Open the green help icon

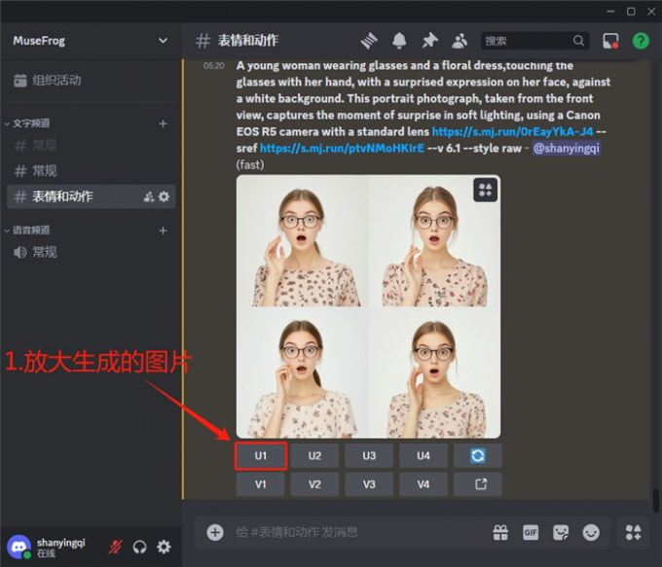[x=641, y=41]
